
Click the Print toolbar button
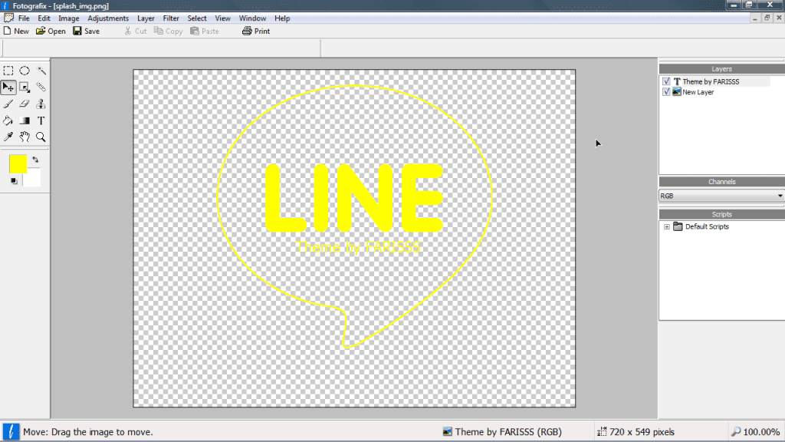click(x=256, y=31)
